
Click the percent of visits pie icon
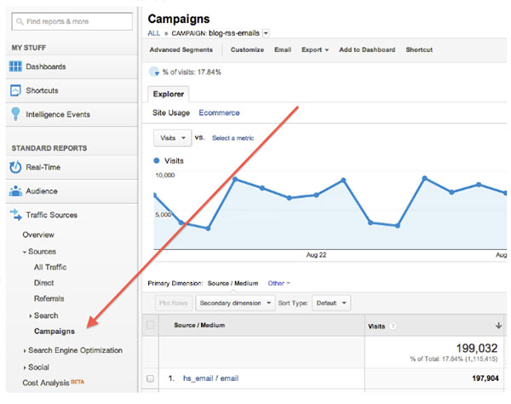tap(154, 72)
